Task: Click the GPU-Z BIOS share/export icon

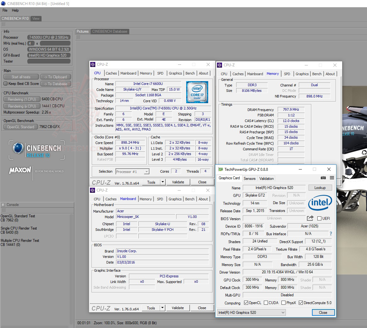Action: pyautogui.click(x=310, y=218)
